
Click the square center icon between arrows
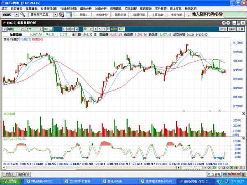224,168
